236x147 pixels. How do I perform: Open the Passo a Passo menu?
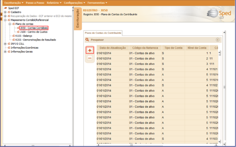35,3
